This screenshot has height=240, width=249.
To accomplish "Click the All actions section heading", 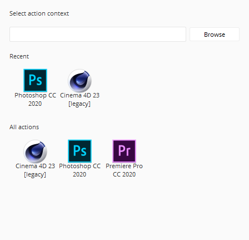I will coord(24,127).
